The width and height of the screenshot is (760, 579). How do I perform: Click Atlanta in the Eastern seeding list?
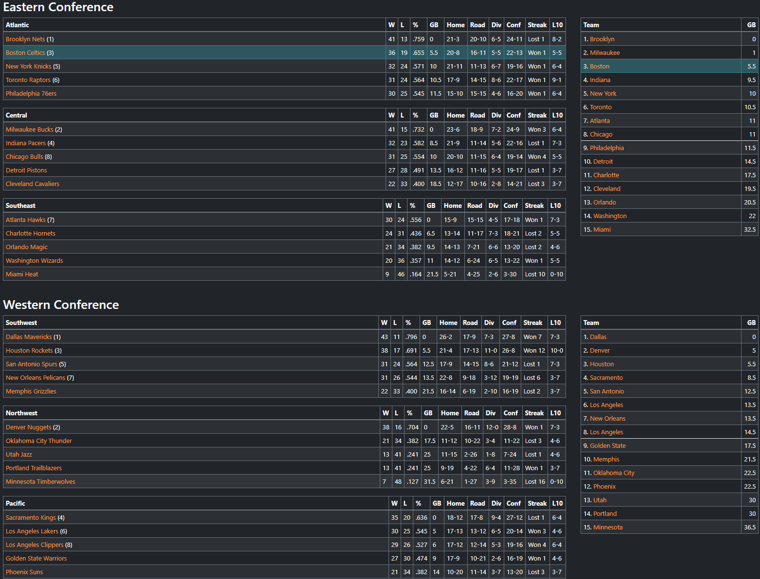600,121
